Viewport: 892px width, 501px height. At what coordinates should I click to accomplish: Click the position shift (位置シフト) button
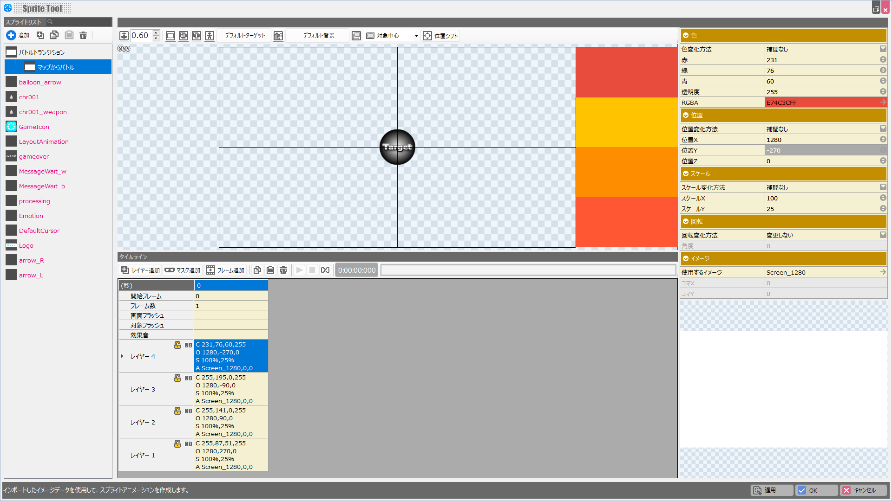click(x=440, y=36)
